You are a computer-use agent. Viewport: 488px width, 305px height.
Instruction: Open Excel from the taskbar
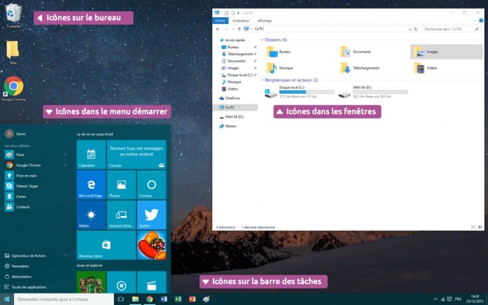(x=178, y=299)
